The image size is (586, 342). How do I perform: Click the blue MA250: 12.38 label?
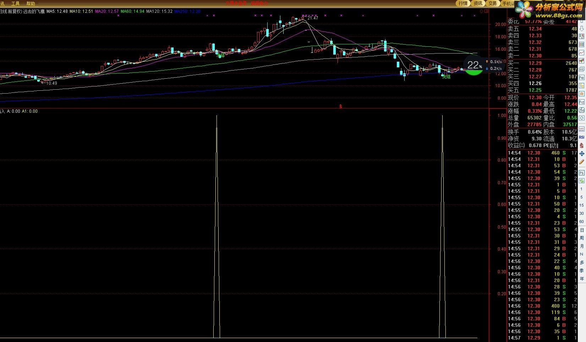(187, 11)
